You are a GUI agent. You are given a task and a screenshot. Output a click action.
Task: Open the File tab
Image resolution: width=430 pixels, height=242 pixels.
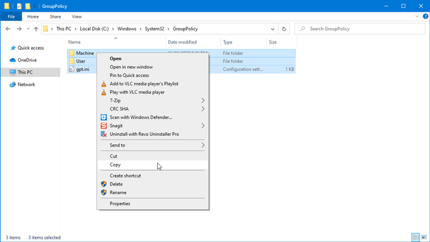coord(11,17)
